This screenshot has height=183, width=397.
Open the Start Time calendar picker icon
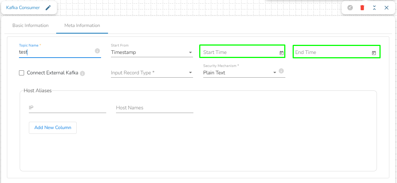click(x=281, y=53)
